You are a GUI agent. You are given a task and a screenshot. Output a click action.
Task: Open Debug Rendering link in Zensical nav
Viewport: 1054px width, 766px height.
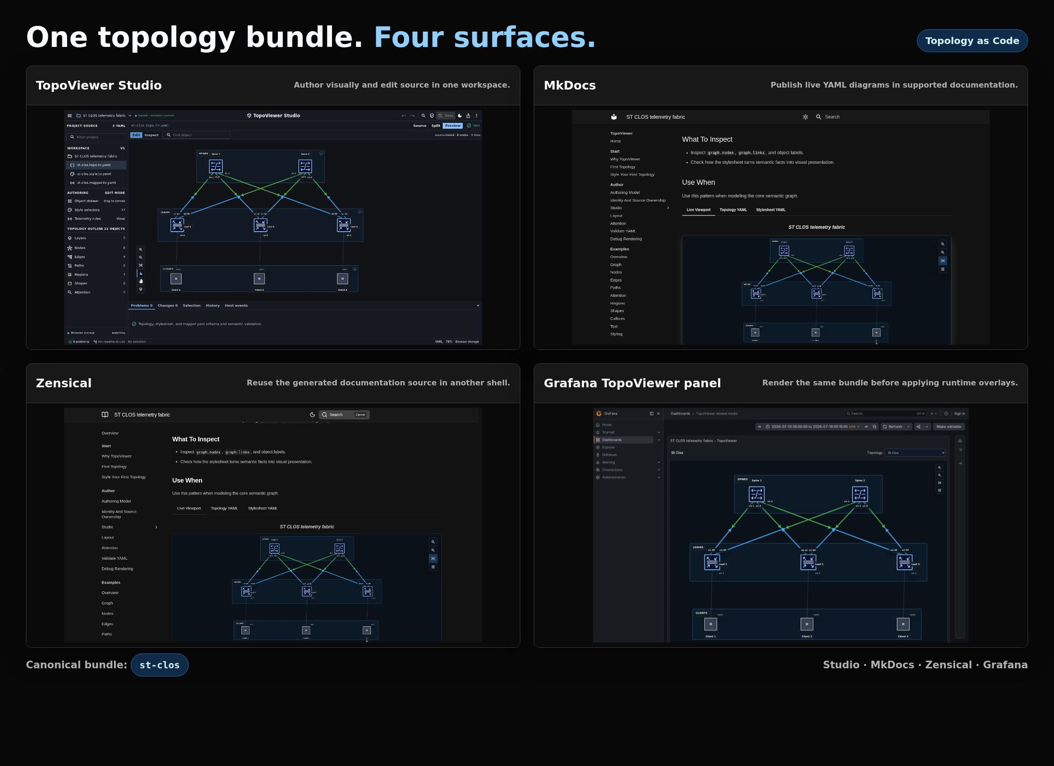[117, 569]
